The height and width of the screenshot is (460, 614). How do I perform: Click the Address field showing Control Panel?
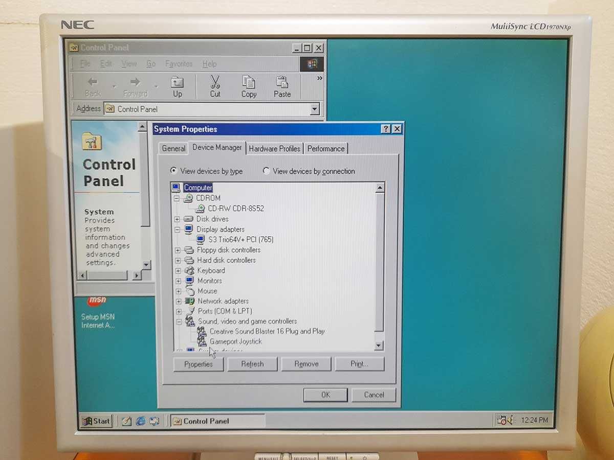[212, 109]
